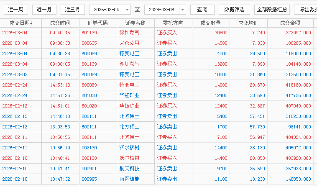Image resolution: width=317 pixels, height=187 pixels.
Task: Select amount cell 106285.000
Action: [299, 43]
